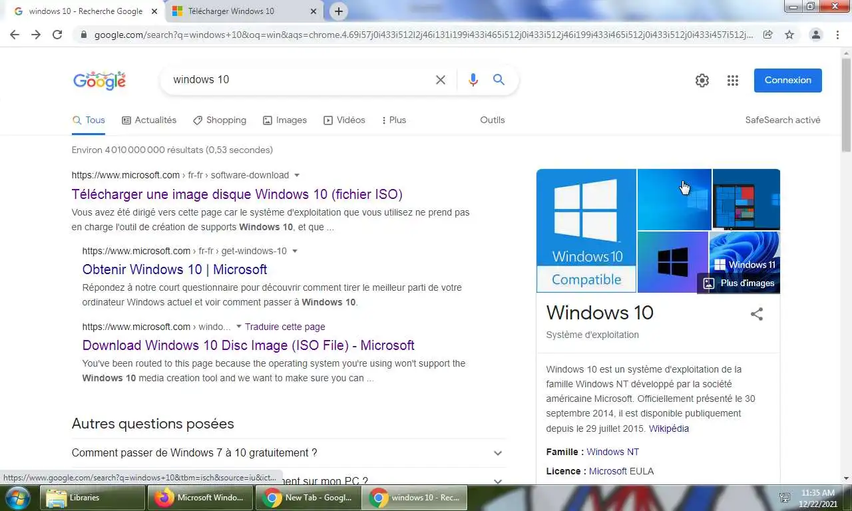Screen dimensions: 852x511
Task: Open Libraries from the taskbar
Action: 93,498
